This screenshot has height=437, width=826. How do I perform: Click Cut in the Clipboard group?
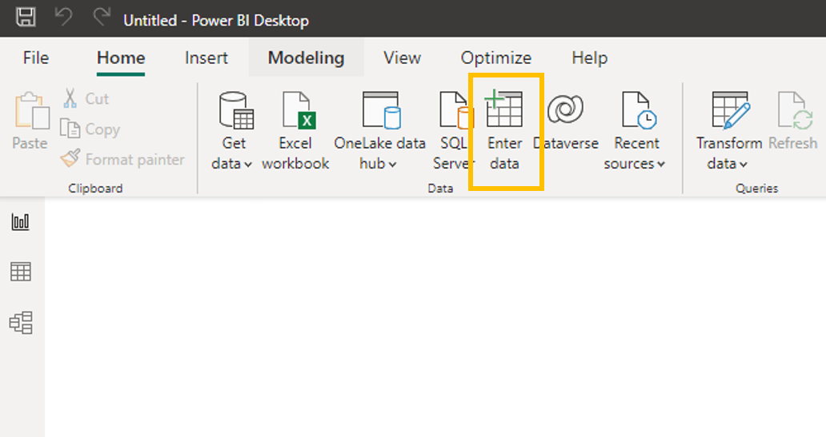pyautogui.click(x=86, y=98)
